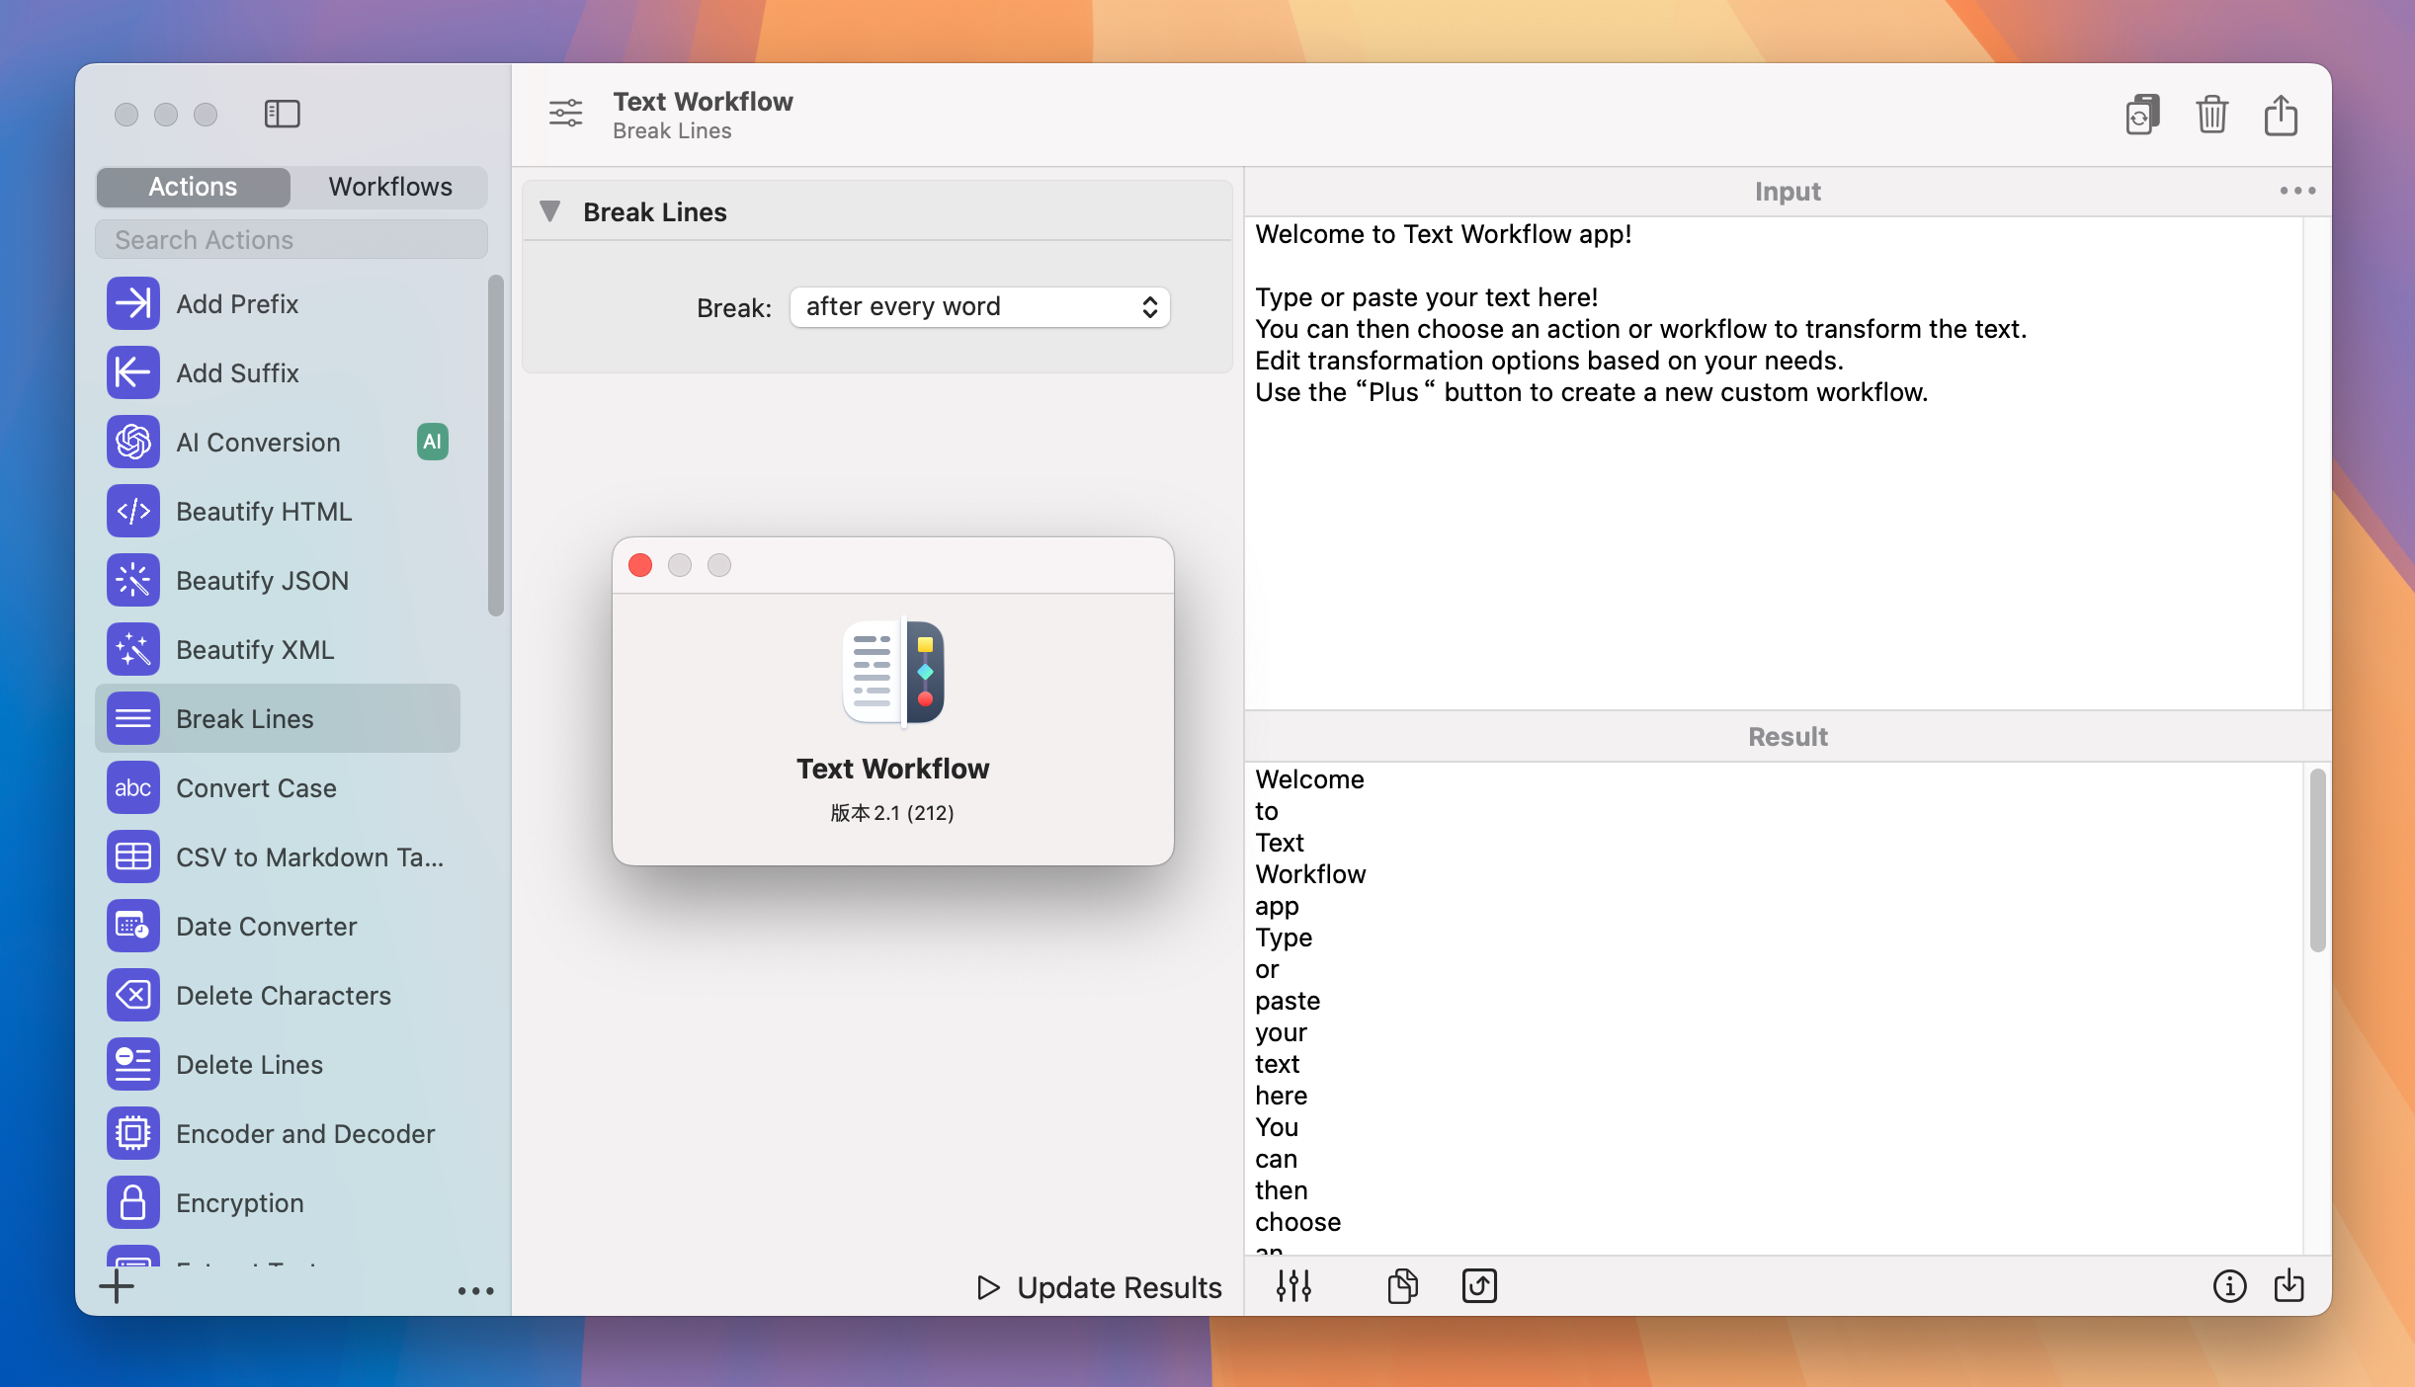The width and height of the screenshot is (2415, 1387).
Task: Expand the Break Lines section triangle
Action: tap(550, 210)
